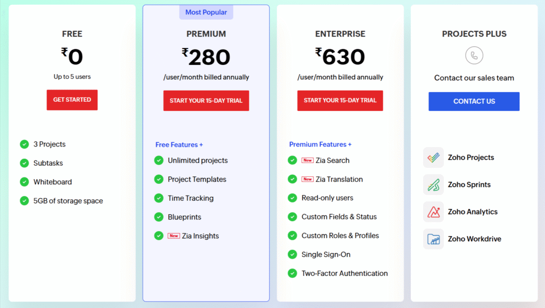545x308 pixels.
Task: Start the 15-day trial for Enterprise
Action: [x=340, y=101]
